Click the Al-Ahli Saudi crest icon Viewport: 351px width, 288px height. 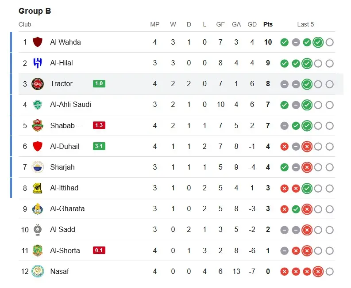(x=38, y=105)
